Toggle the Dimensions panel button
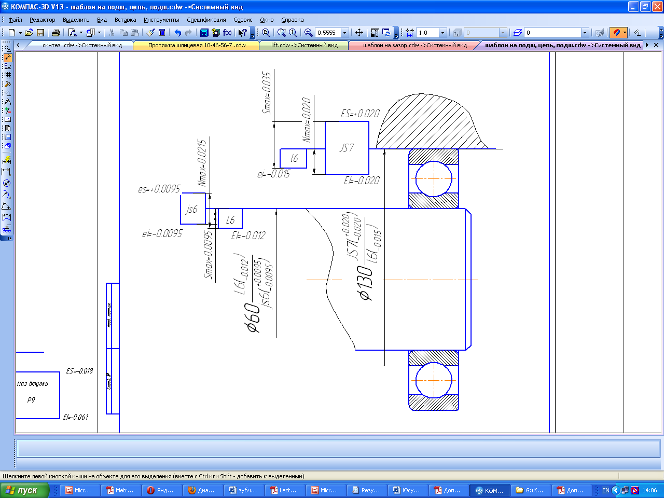 7,58
